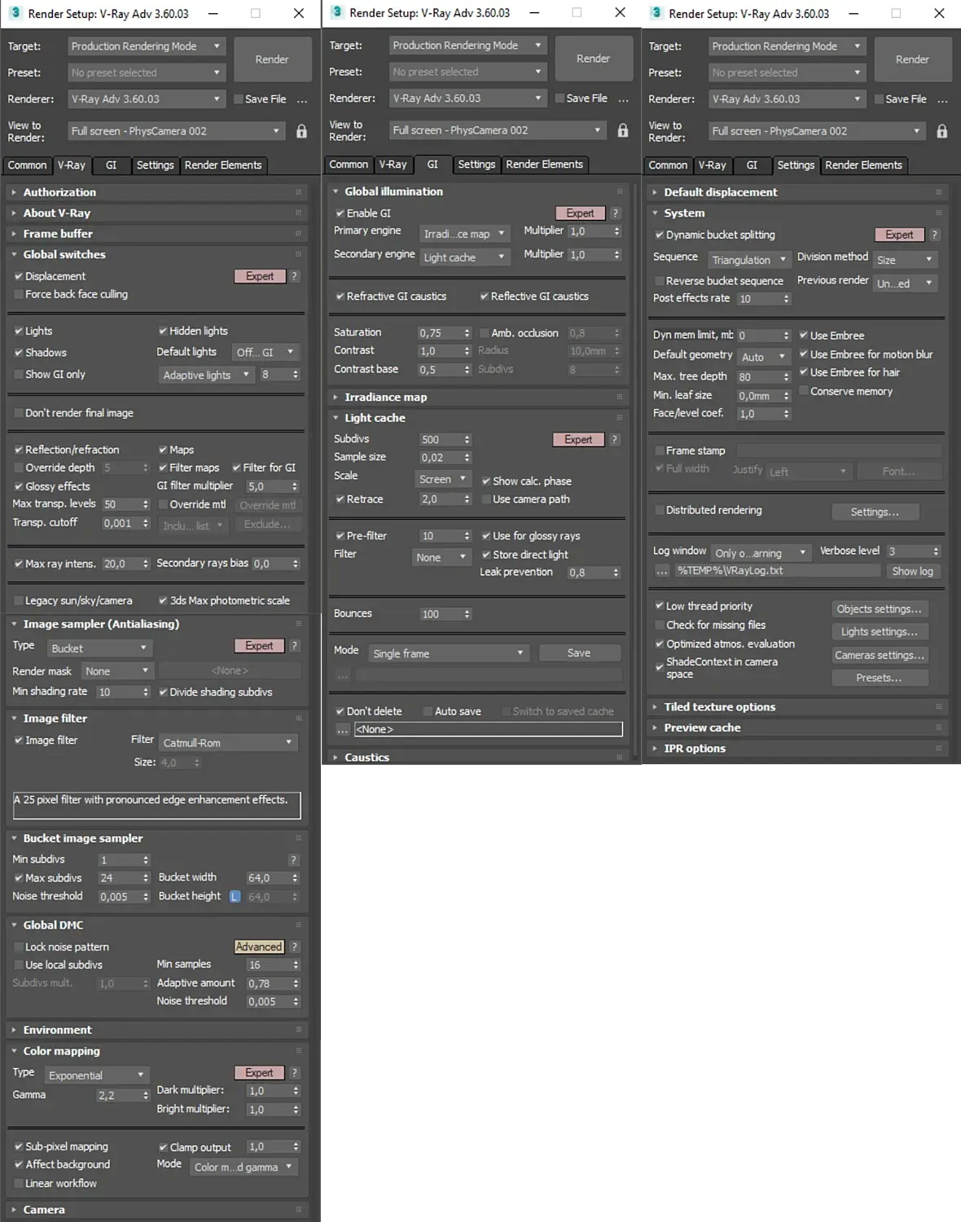Toggle Enable GI checkbox
Screen dimensions: 961x1222
pos(340,213)
